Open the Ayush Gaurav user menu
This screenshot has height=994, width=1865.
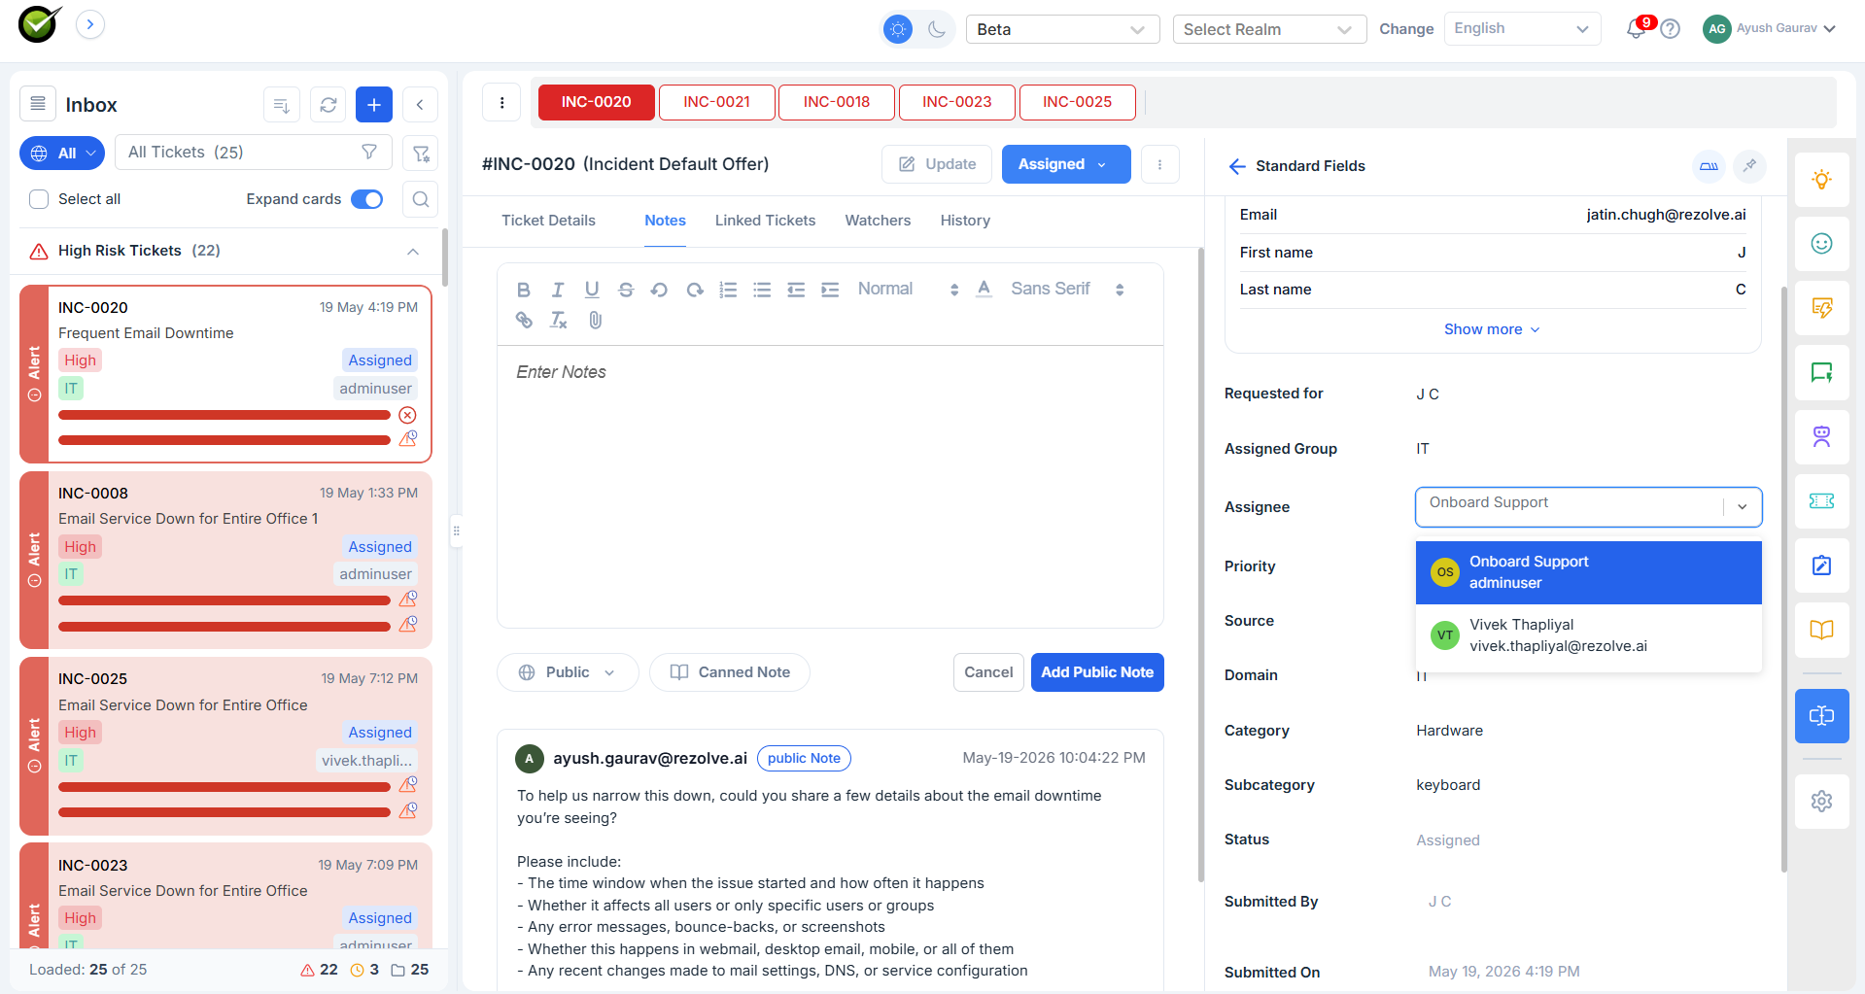point(1769,28)
